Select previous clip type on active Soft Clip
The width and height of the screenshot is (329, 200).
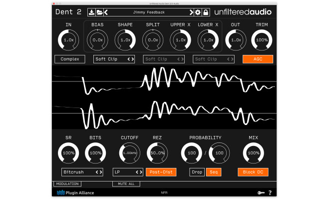[x=129, y=59]
